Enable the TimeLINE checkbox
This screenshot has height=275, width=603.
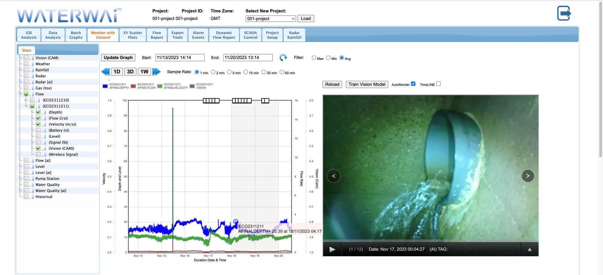tap(438, 84)
